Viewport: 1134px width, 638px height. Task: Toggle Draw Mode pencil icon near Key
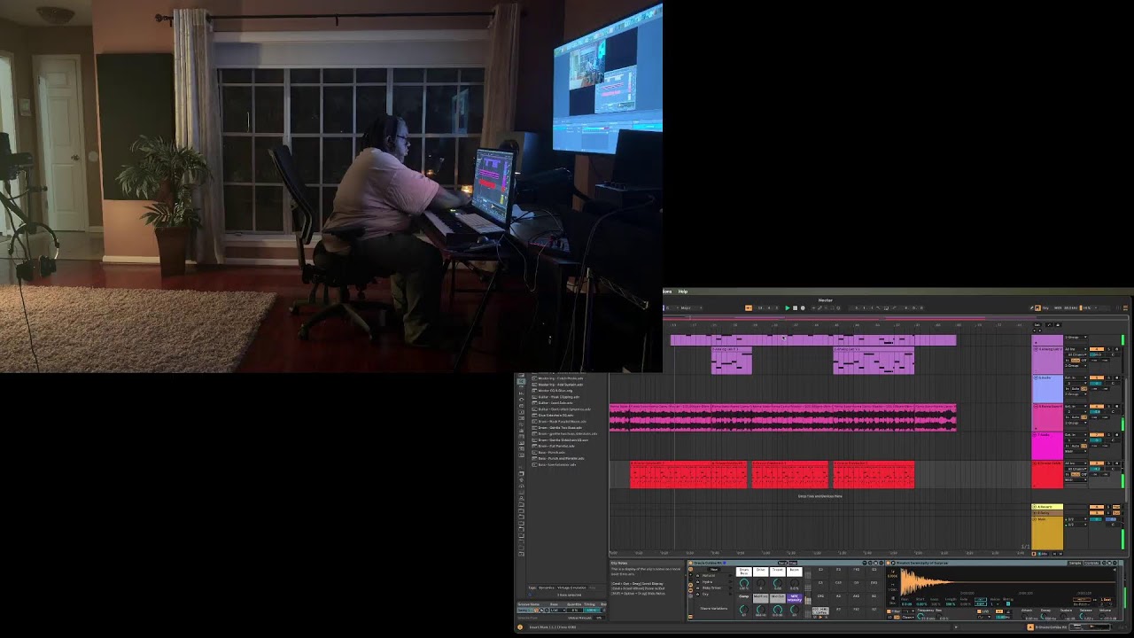click(1031, 307)
